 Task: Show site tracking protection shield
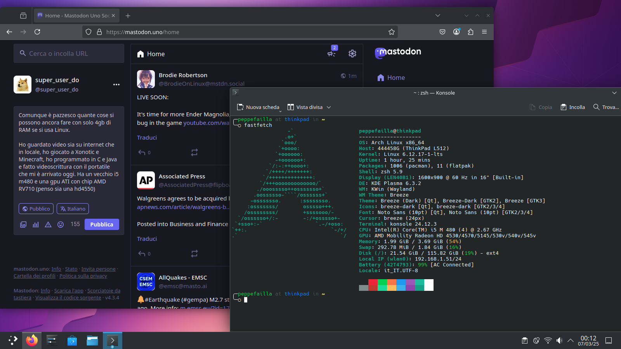(88, 32)
